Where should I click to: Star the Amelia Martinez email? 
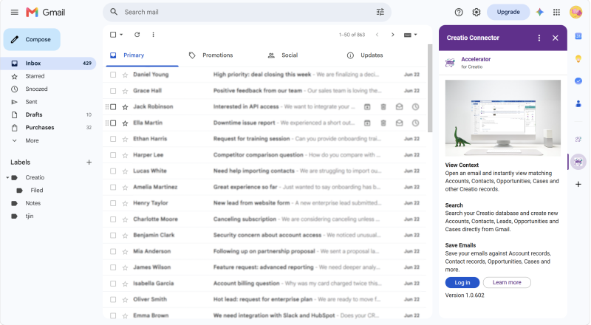125,187
